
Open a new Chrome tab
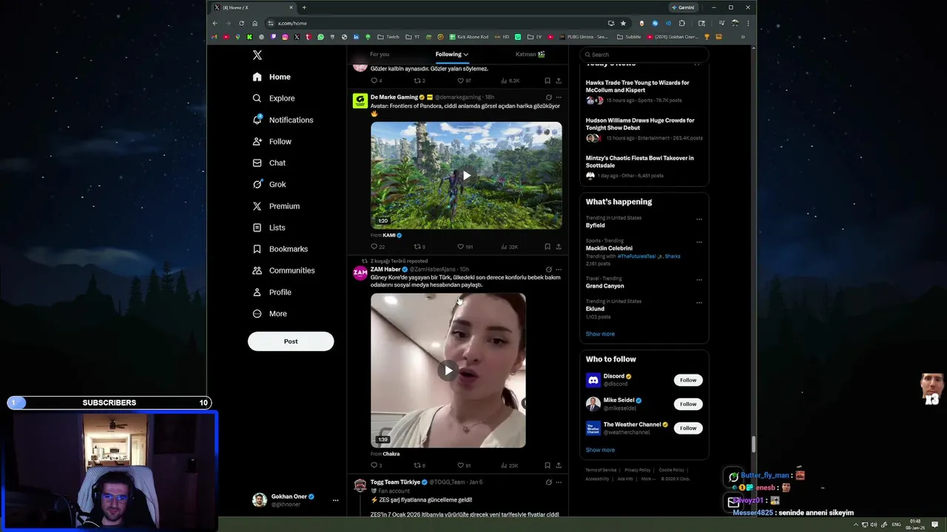pos(304,7)
